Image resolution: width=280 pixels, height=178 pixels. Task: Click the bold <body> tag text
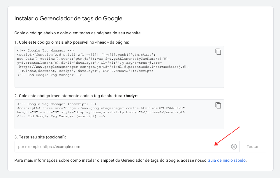(130, 96)
